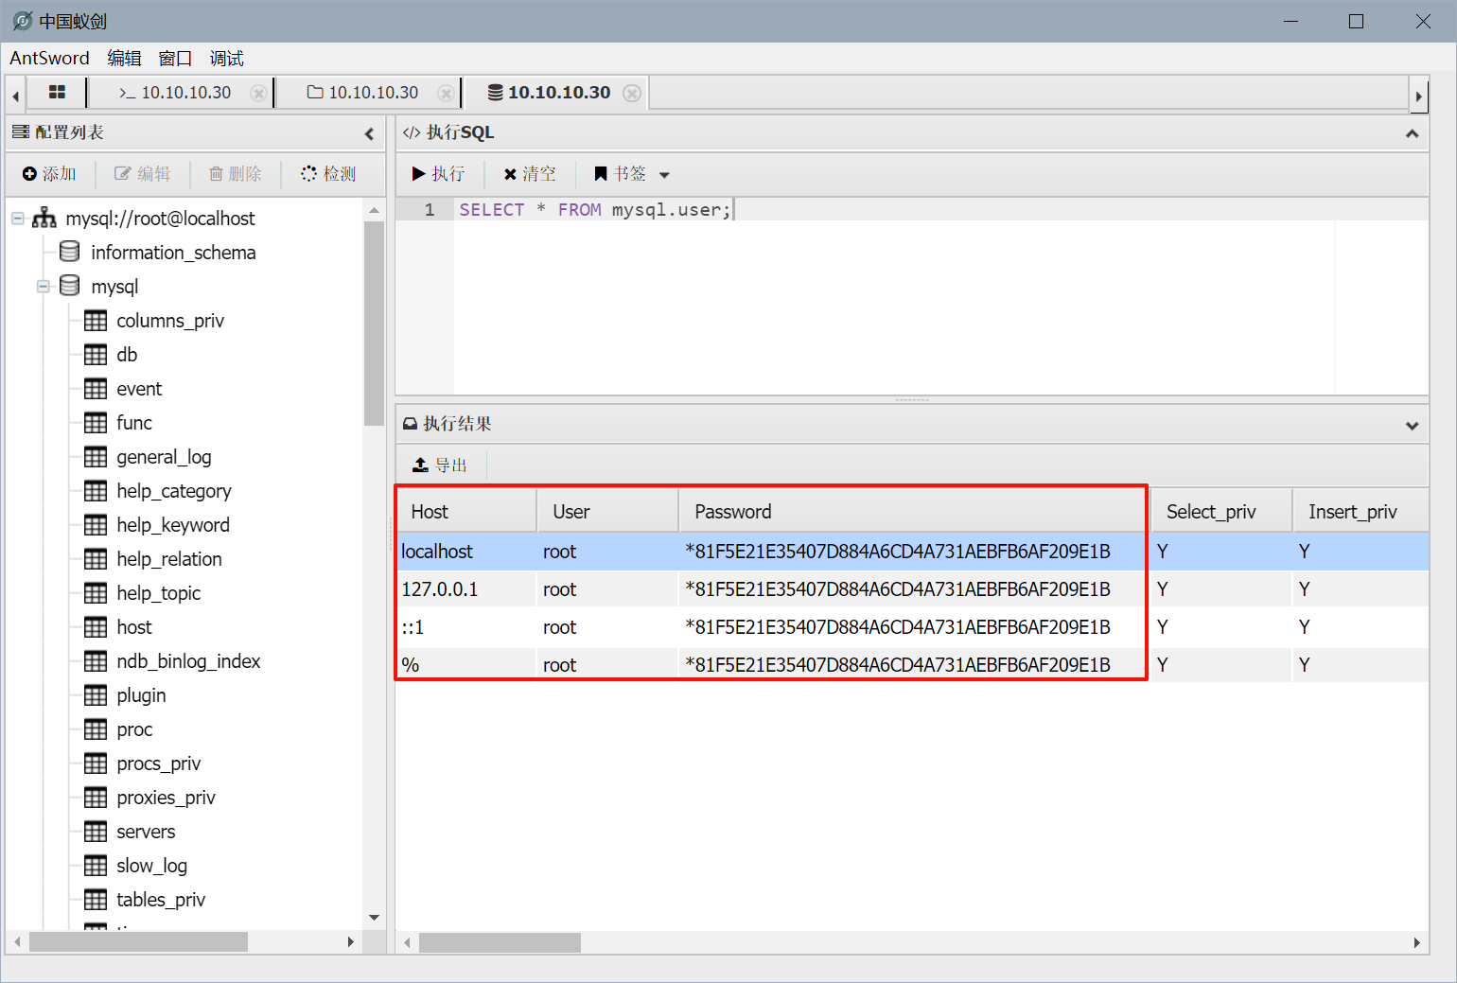Open the bookmarks (书签) dropdown
Screen dimensions: 1457x983
pyautogui.click(x=632, y=174)
